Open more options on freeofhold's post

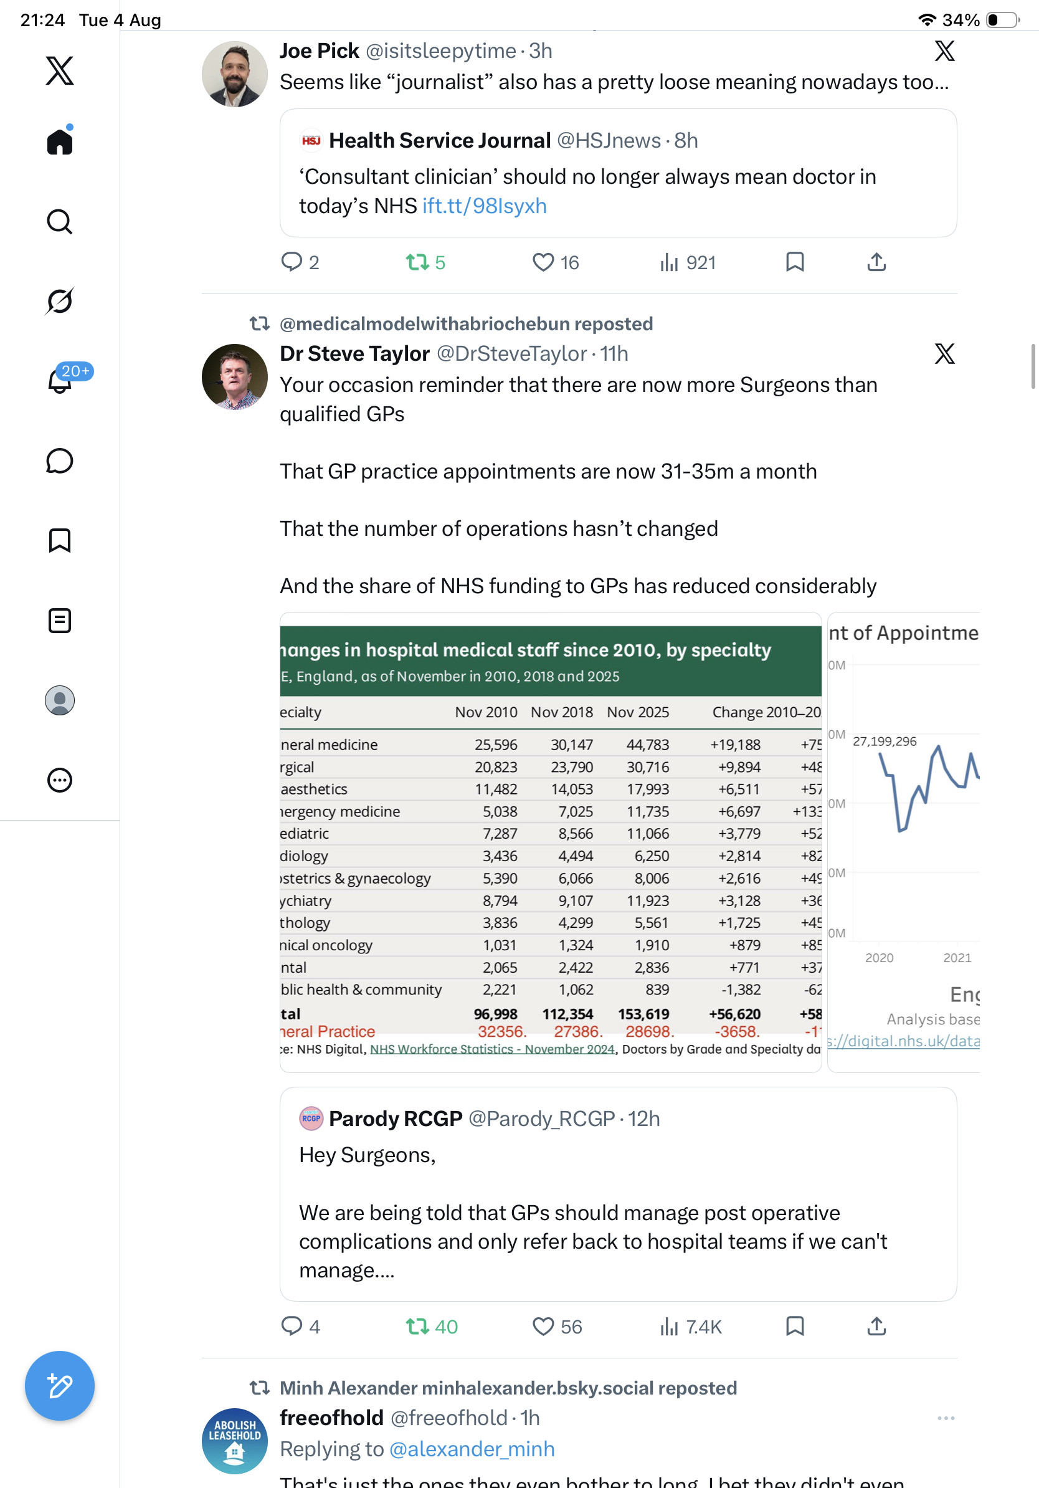coord(946,1418)
